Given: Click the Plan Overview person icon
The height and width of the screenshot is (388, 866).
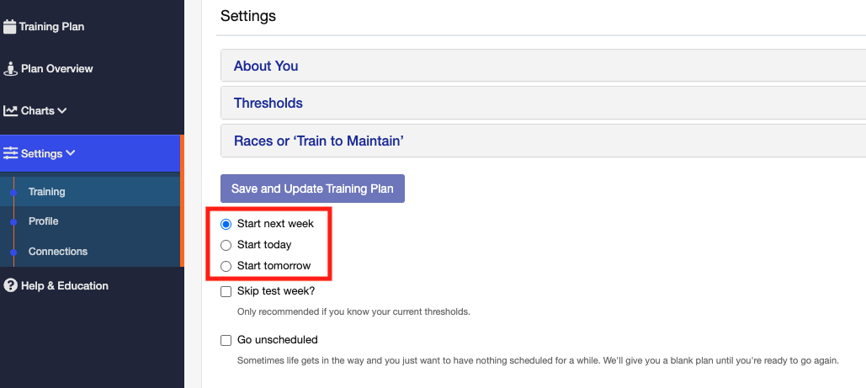Looking at the screenshot, I should (x=10, y=69).
